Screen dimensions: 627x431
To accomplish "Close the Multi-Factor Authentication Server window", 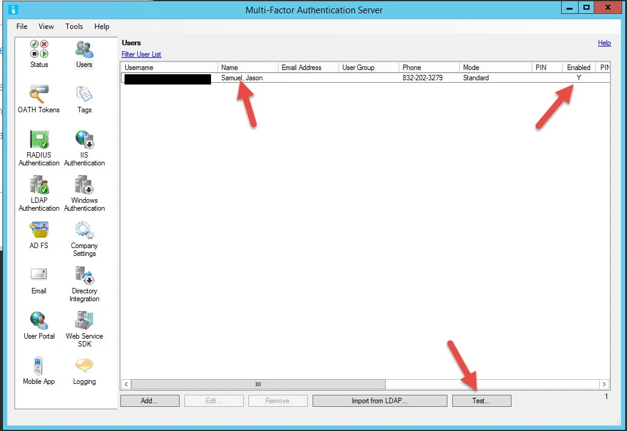I will (x=608, y=8).
